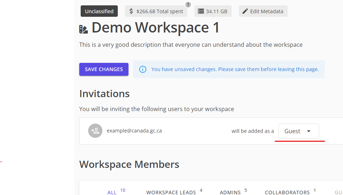
Task: Open the ADMINS tab
Action: pyautogui.click(x=230, y=192)
